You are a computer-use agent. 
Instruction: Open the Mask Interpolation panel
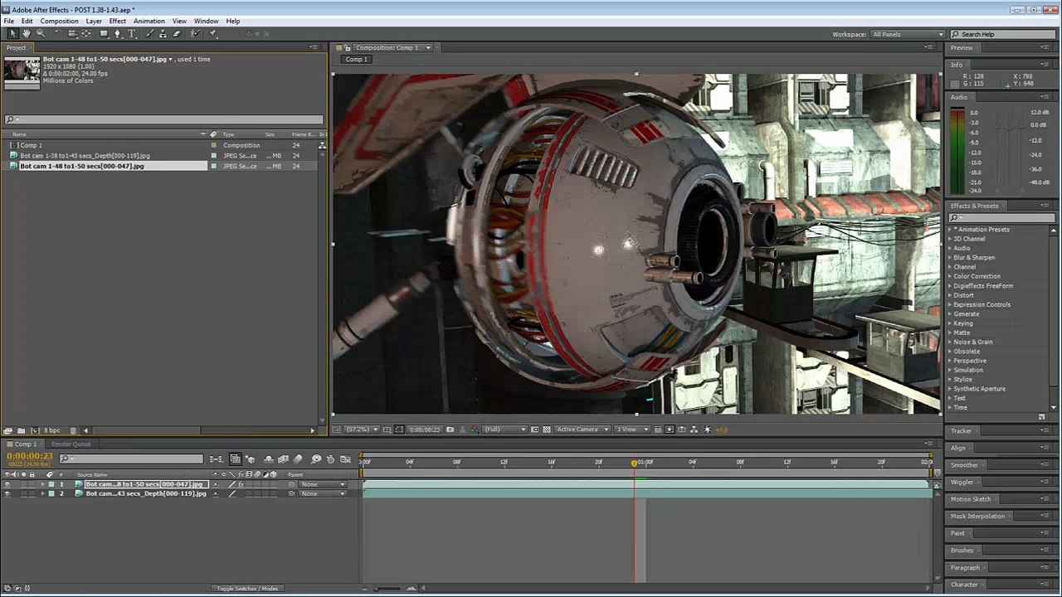point(978,516)
